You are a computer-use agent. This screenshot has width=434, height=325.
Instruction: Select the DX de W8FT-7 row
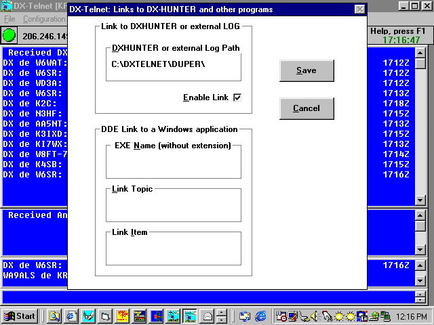click(35, 154)
